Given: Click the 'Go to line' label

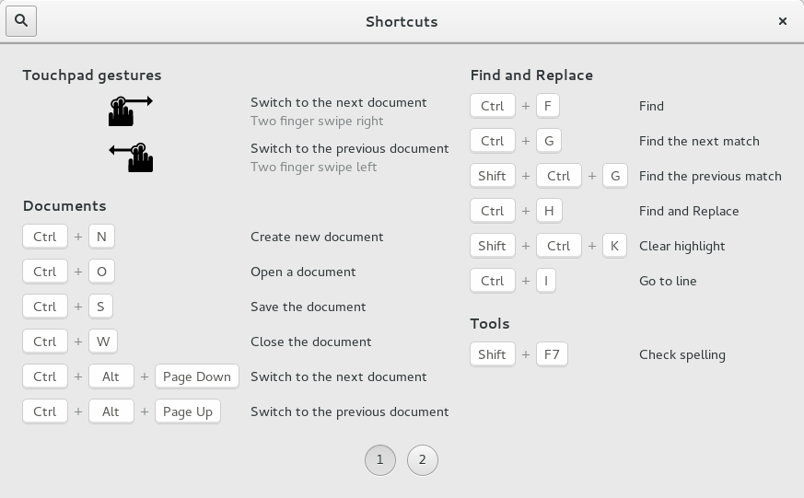Looking at the screenshot, I should coord(668,281).
